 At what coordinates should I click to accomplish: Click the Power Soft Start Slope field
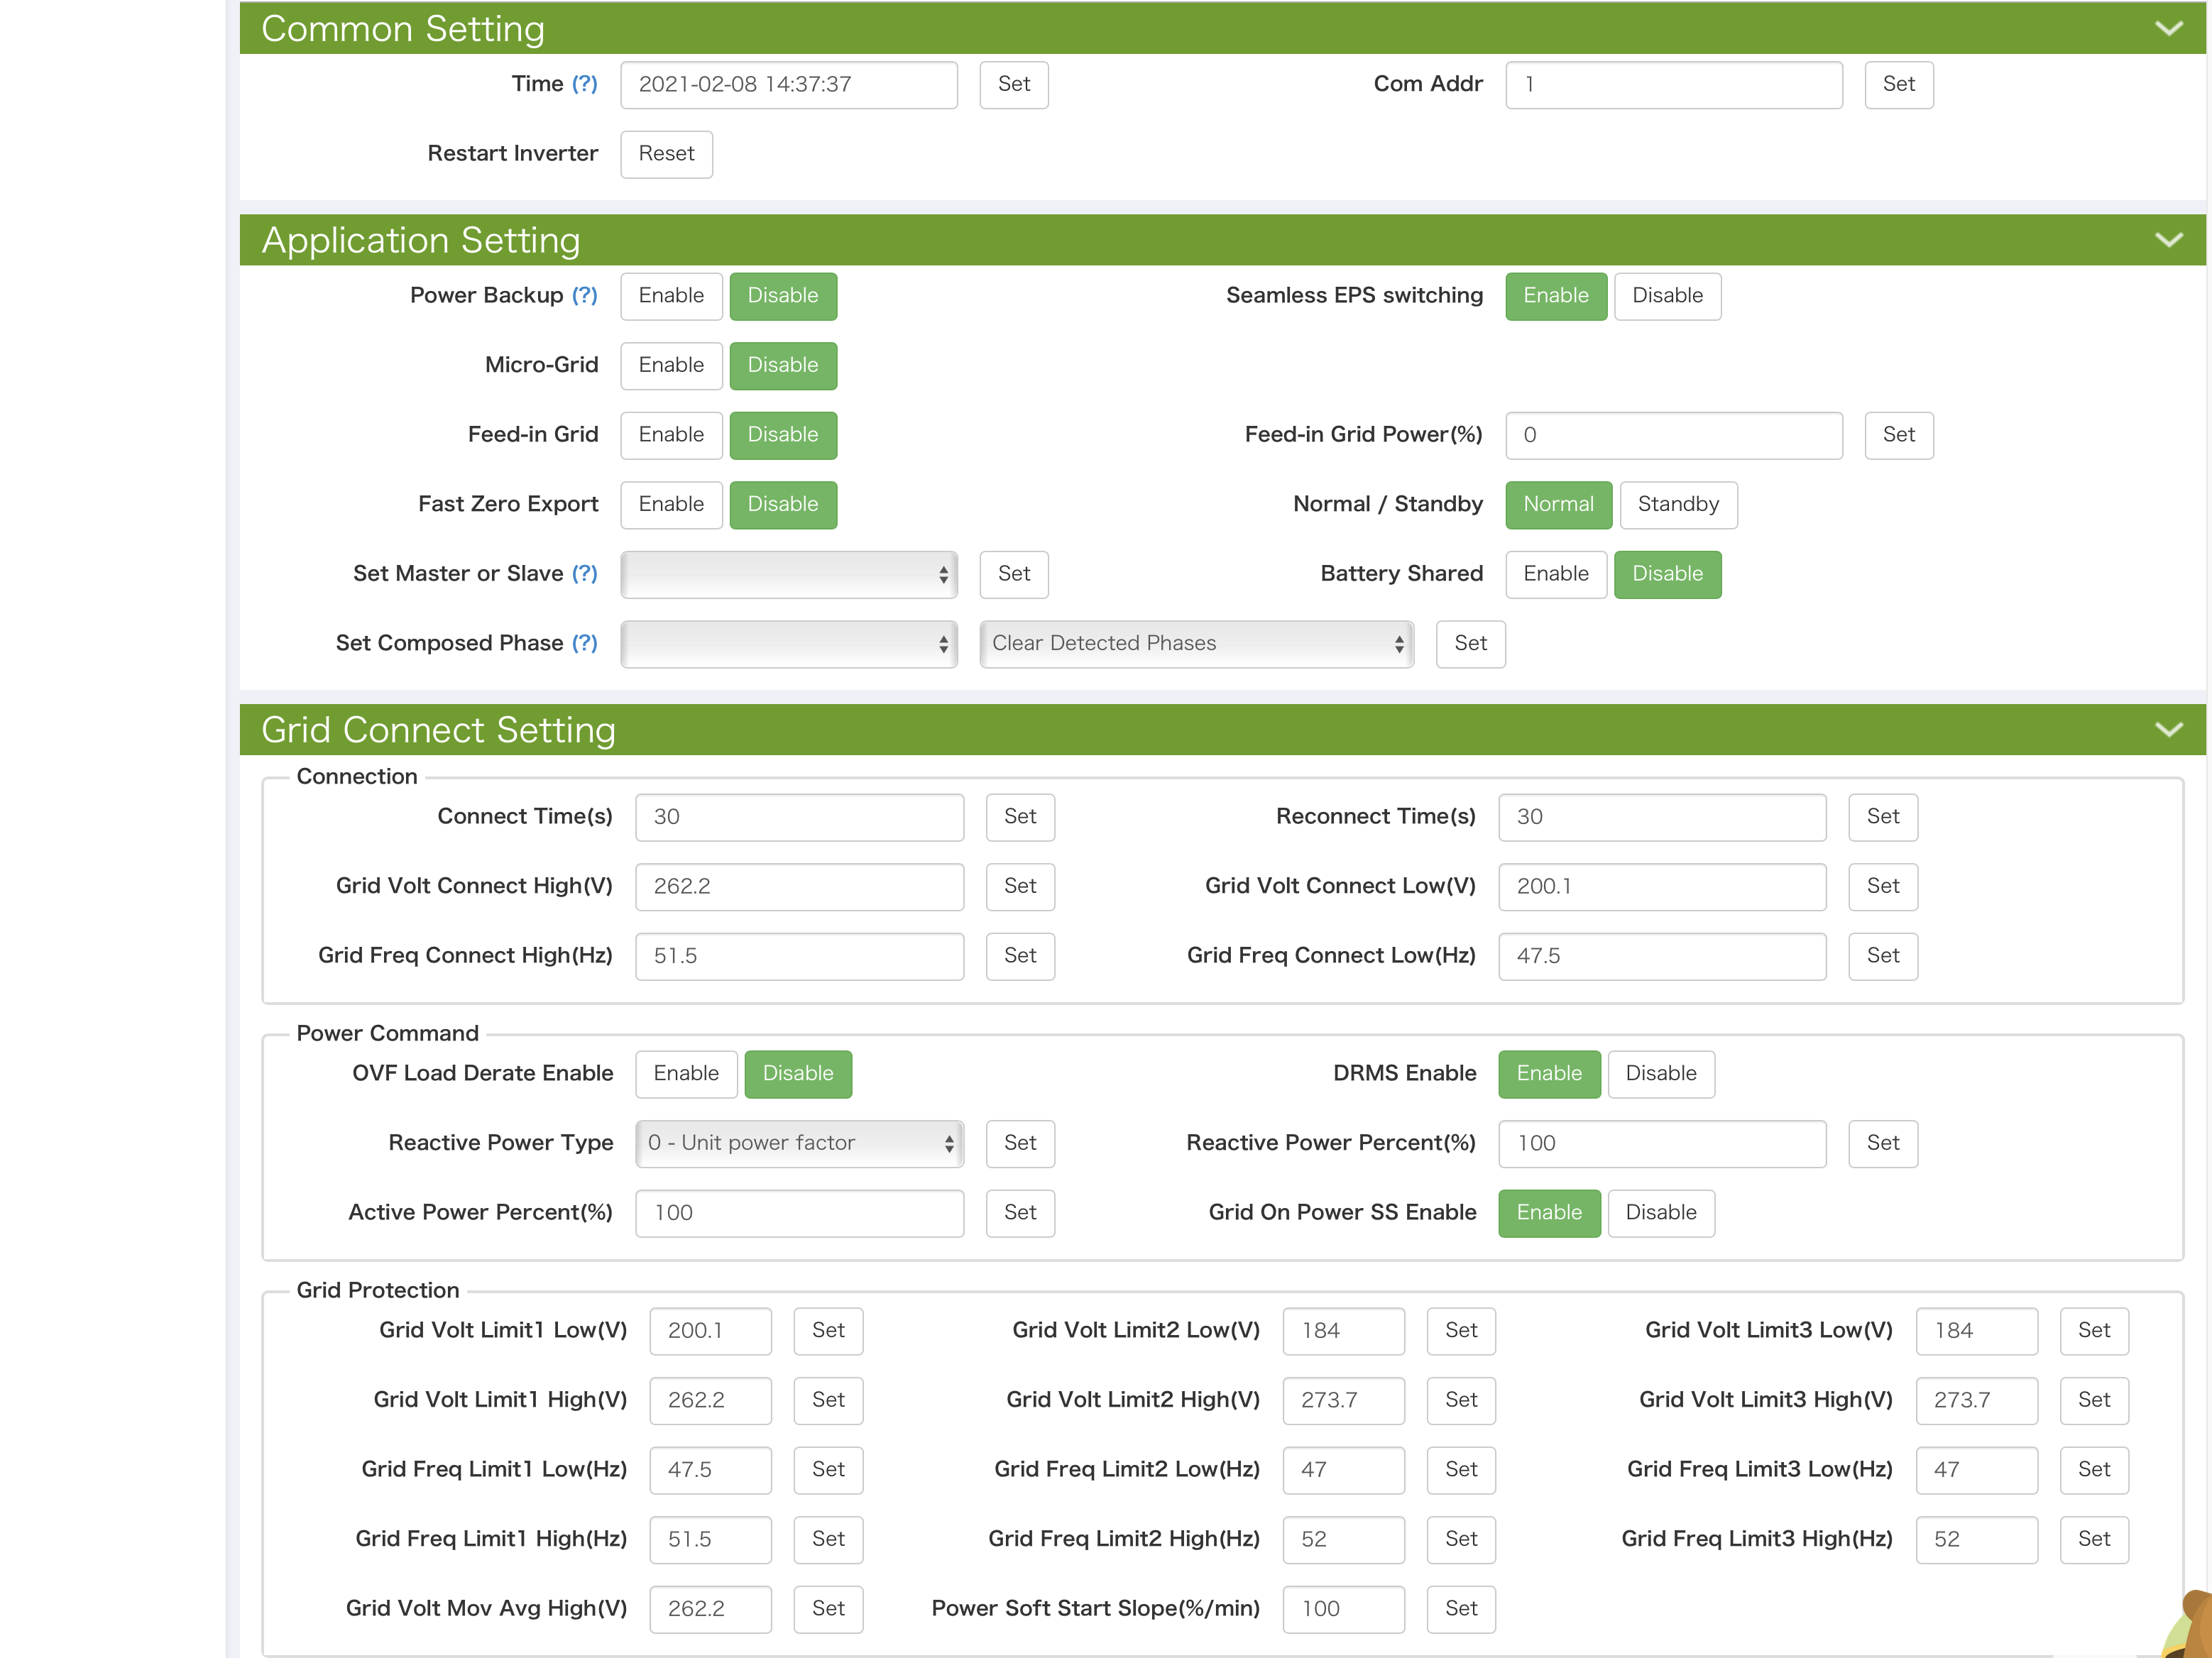coord(1343,1609)
